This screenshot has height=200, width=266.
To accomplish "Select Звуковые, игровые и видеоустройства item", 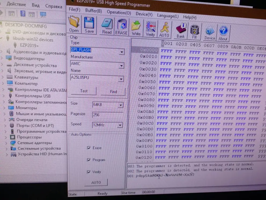I will click(40, 72).
